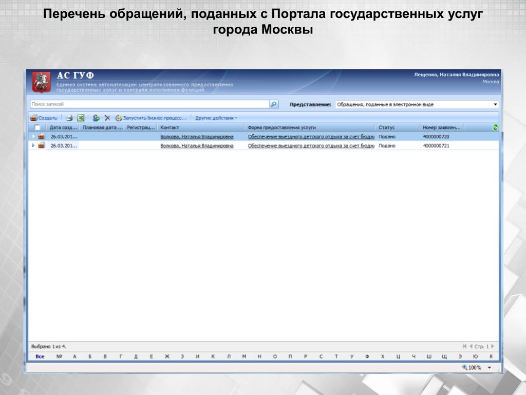
Task: Sort by Плановая дата column header
Action: [x=103, y=128]
